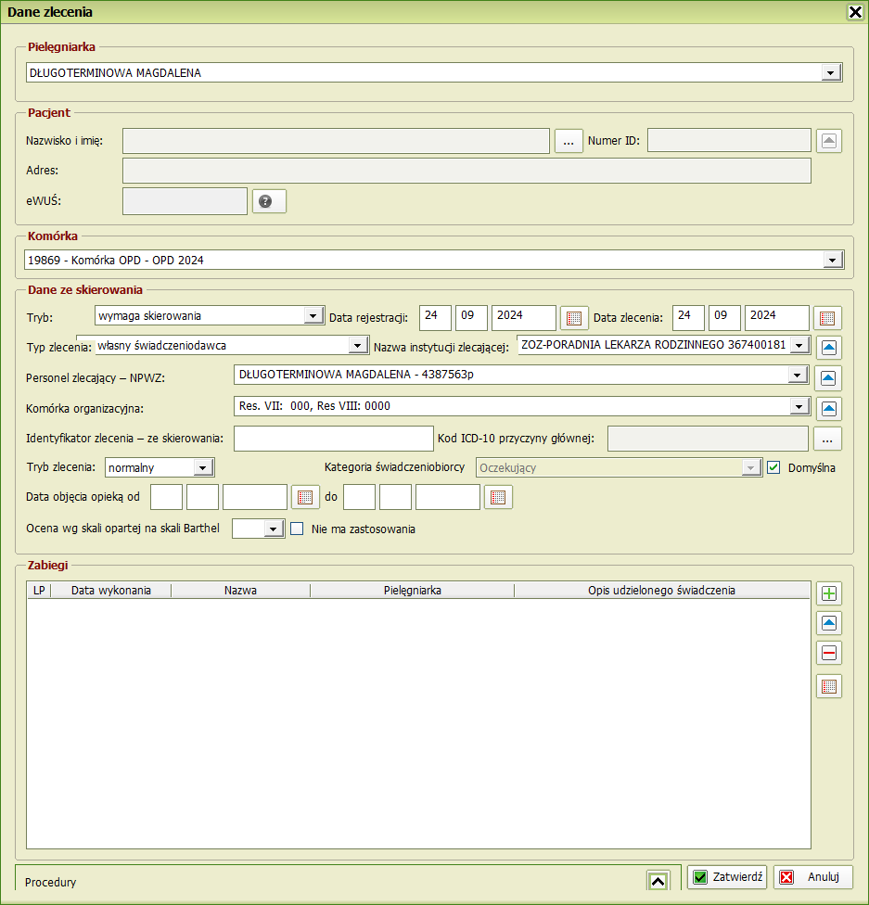Image resolution: width=869 pixels, height=905 pixels.
Task: Uncheck the Domyślna checkbox
Action: tap(774, 467)
